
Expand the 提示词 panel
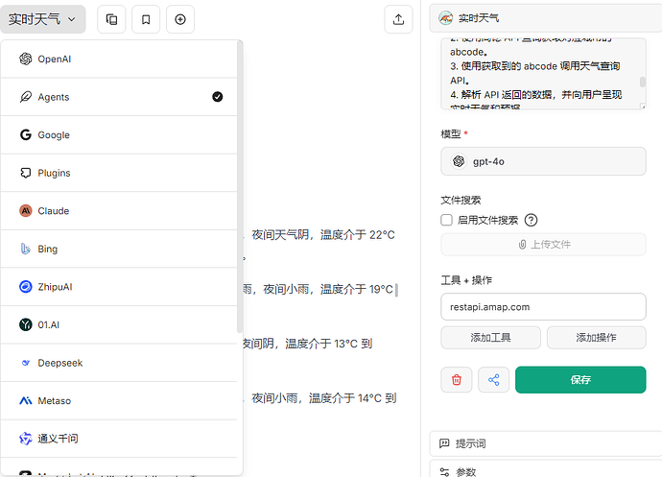[x=546, y=443]
